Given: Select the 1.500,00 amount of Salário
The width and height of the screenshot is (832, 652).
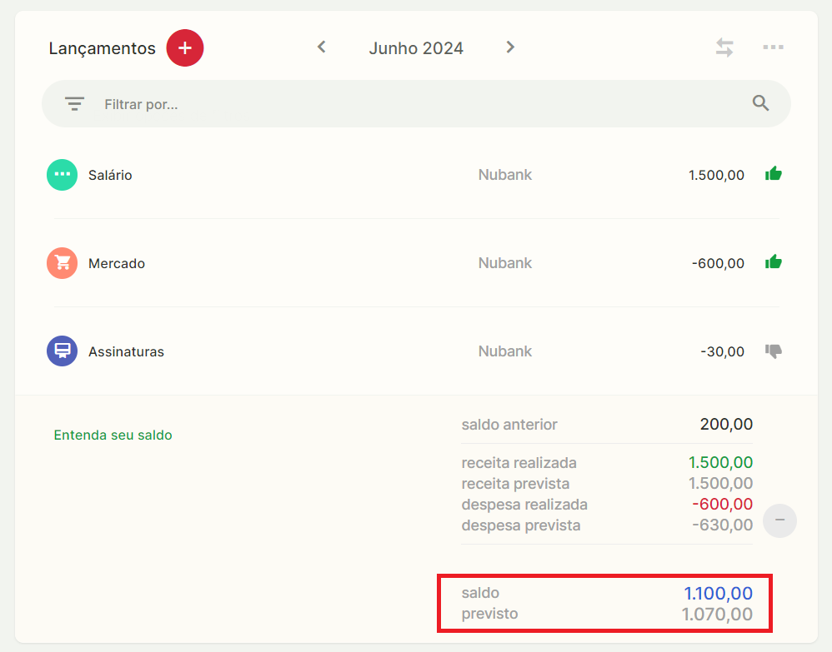Looking at the screenshot, I should coord(716,175).
